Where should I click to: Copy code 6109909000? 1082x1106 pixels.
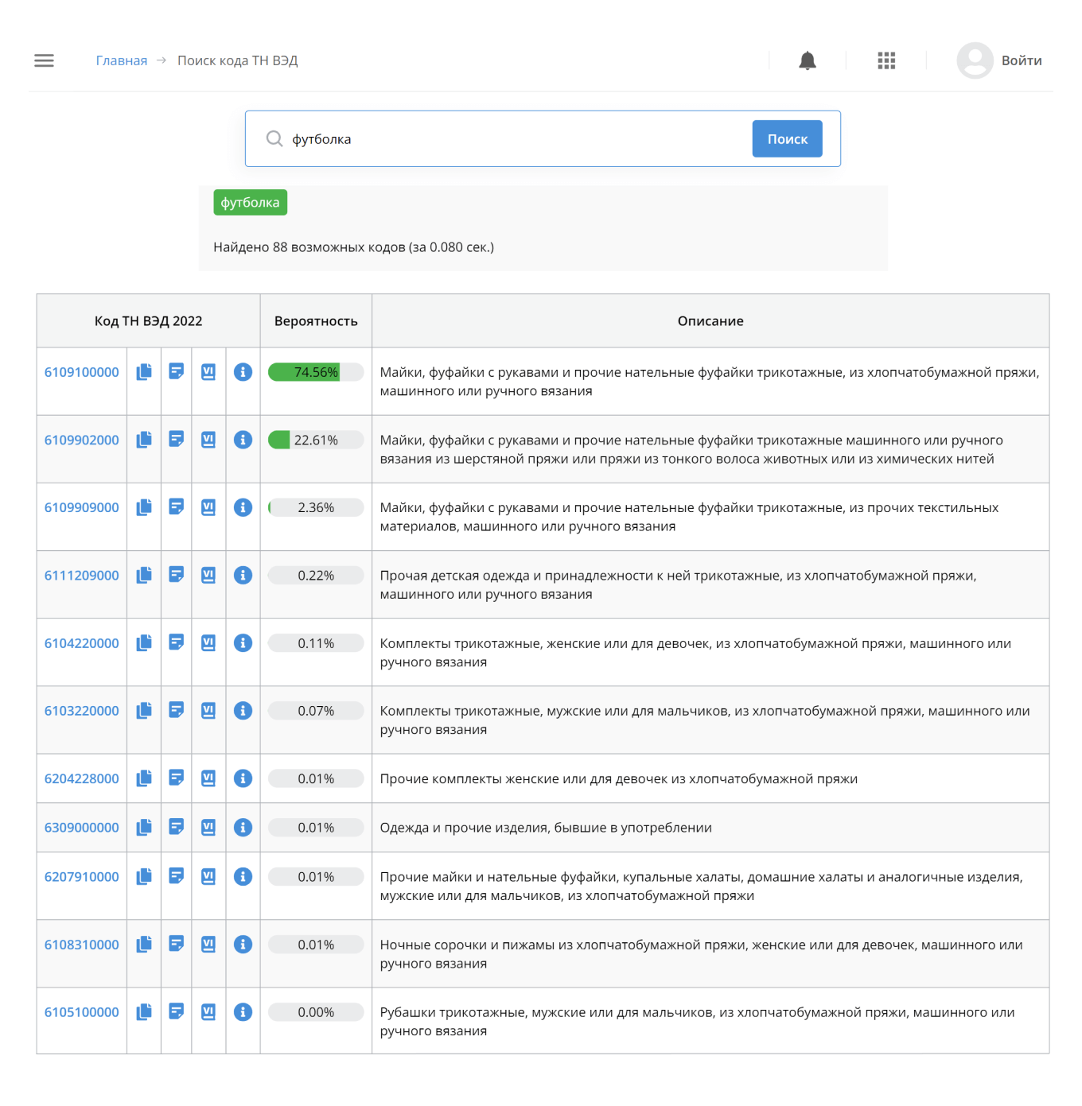coord(144,507)
